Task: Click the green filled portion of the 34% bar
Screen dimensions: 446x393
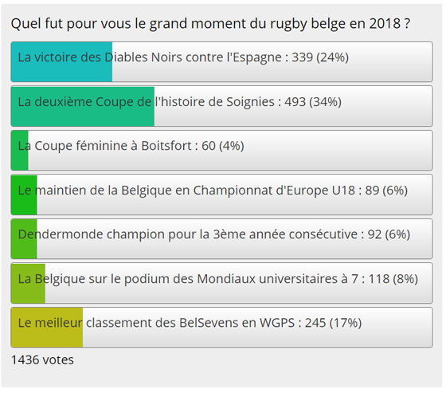Action: coord(83,106)
